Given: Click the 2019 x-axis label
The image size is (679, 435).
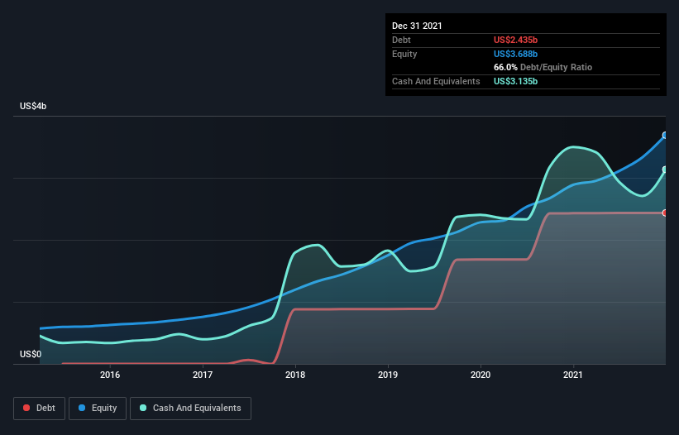Looking at the screenshot, I should click(x=388, y=375).
